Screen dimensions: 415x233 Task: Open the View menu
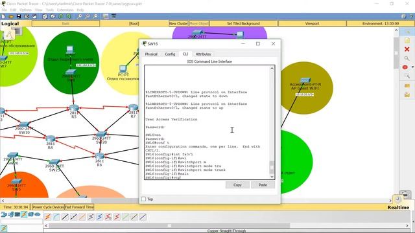[39, 10]
